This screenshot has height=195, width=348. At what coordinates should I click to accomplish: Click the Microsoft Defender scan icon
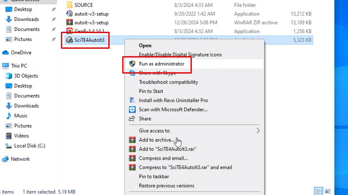132,110
